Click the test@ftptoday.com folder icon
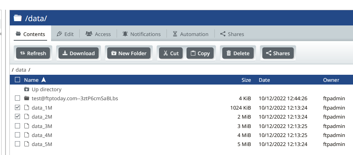353x155 pixels. pyautogui.click(x=27, y=98)
